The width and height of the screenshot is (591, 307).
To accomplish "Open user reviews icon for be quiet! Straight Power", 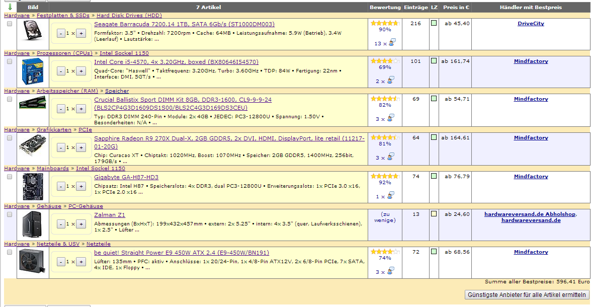I will [x=391, y=271].
